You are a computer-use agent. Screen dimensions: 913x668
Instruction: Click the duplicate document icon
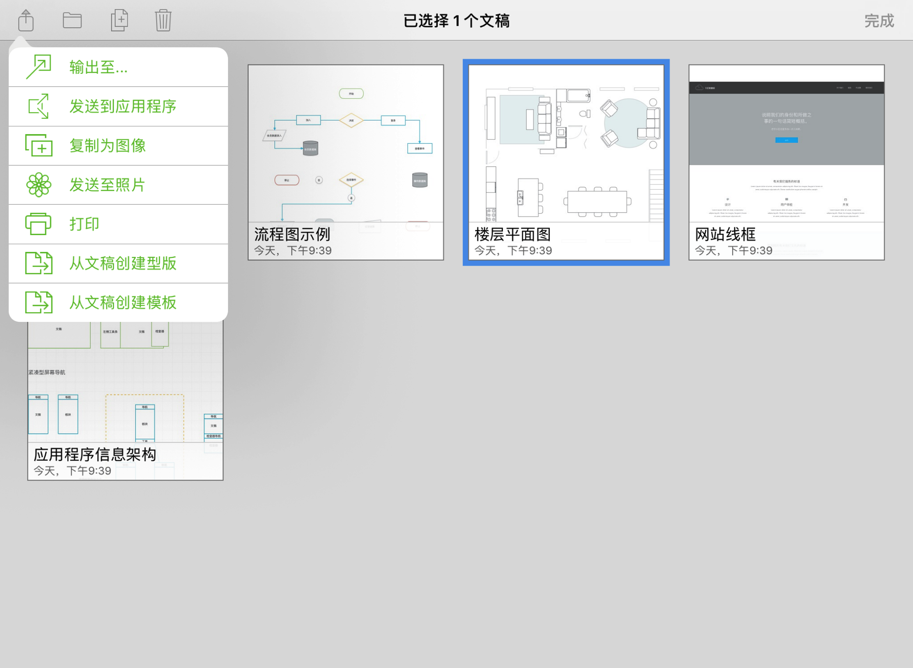click(x=119, y=20)
